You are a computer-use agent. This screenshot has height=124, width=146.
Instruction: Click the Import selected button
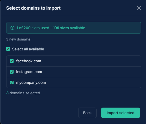pos(121,113)
